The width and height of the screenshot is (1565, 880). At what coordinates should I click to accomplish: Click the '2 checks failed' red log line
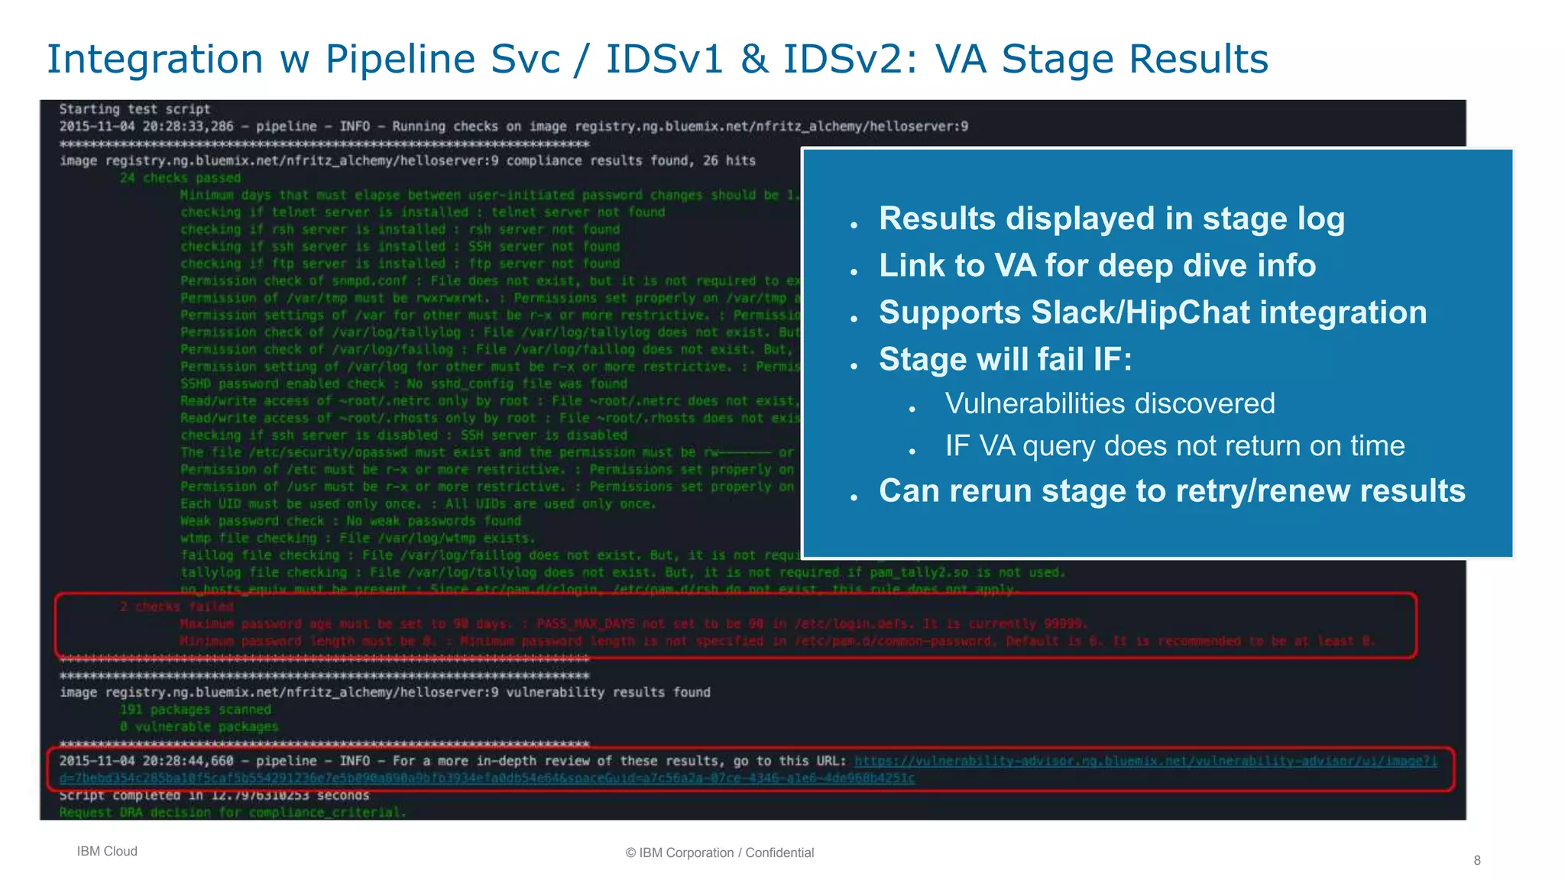point(177,607)
